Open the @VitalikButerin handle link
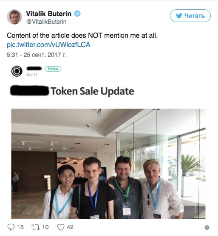218x236 pixels. tap(46, 22)
